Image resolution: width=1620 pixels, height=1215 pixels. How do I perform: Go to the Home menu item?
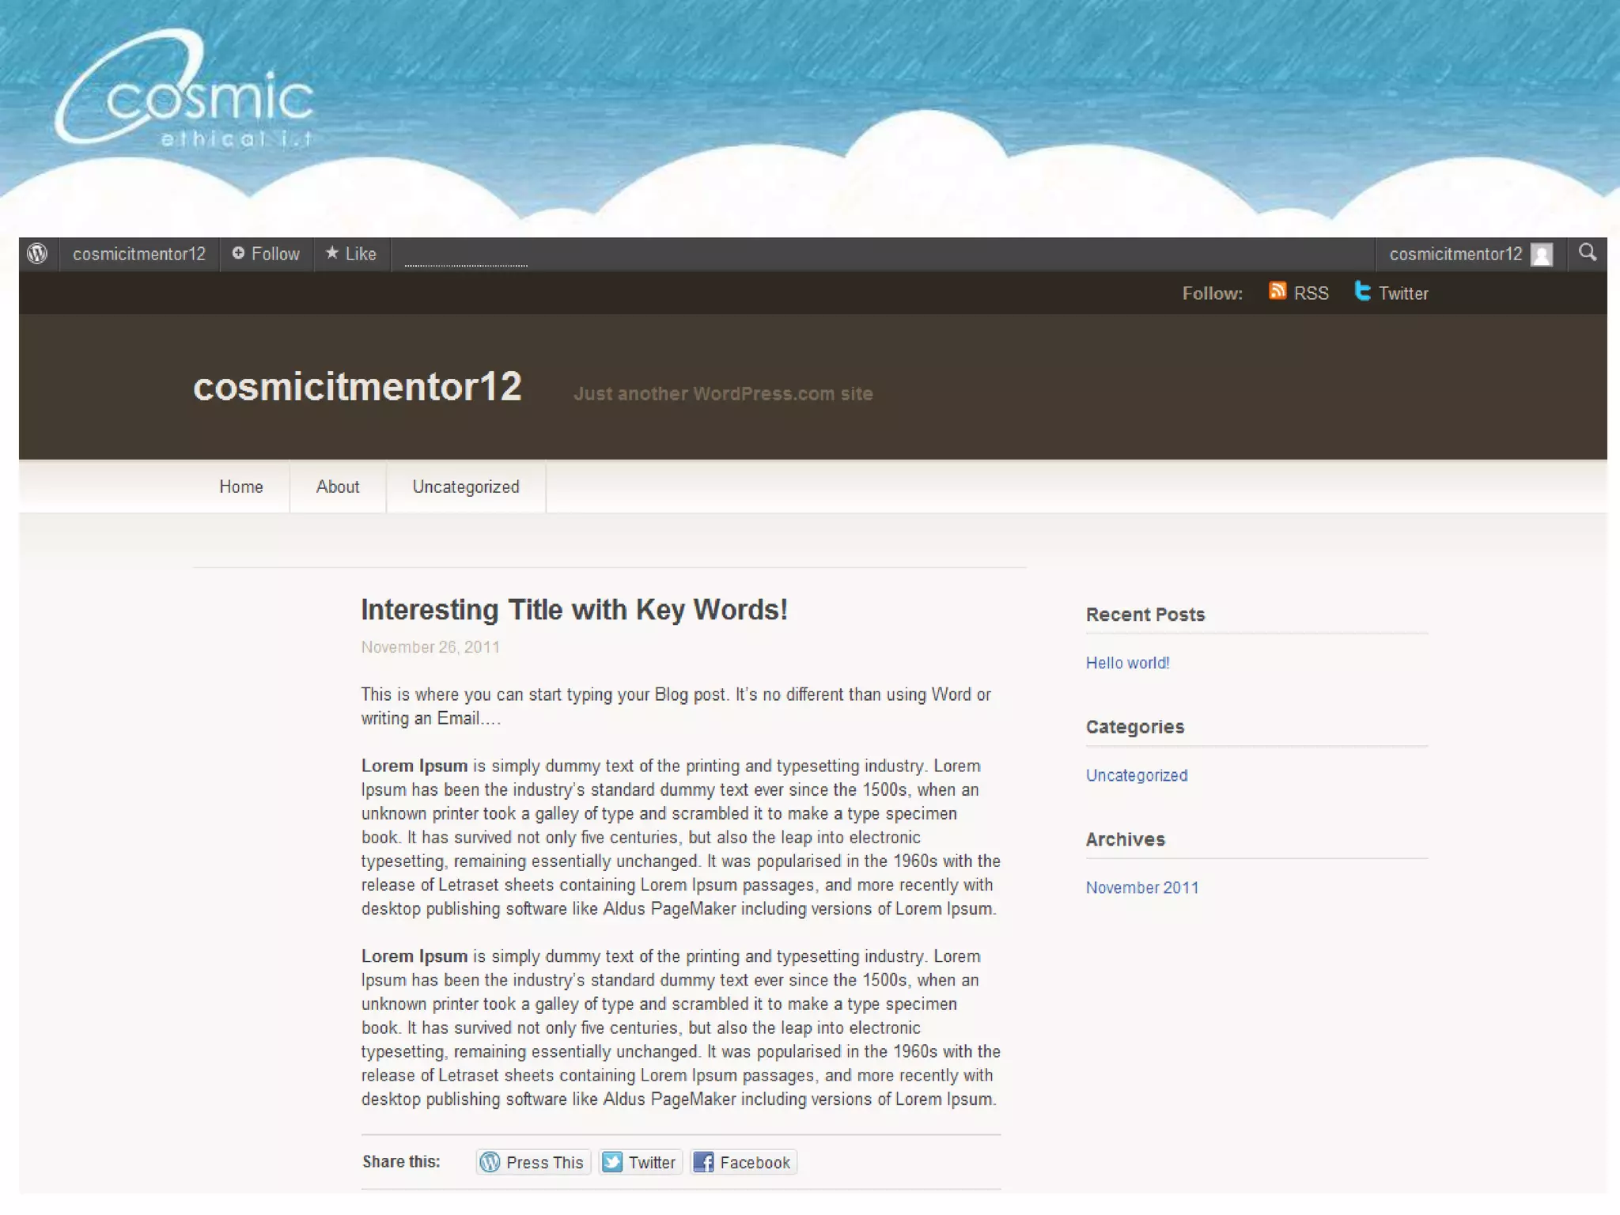pyautogui.click(x=241, y=487)
